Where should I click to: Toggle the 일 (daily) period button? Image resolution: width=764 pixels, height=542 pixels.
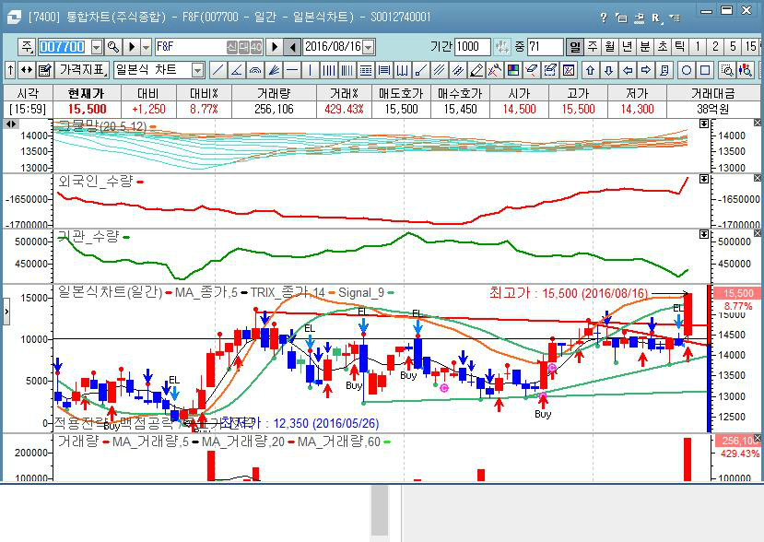click(575, 47)
